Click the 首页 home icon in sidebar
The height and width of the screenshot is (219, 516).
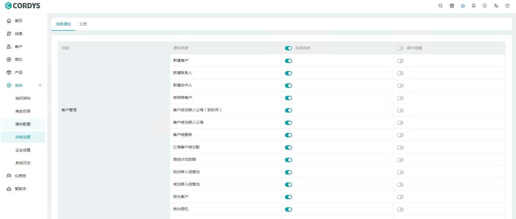[x=9, y=21]
